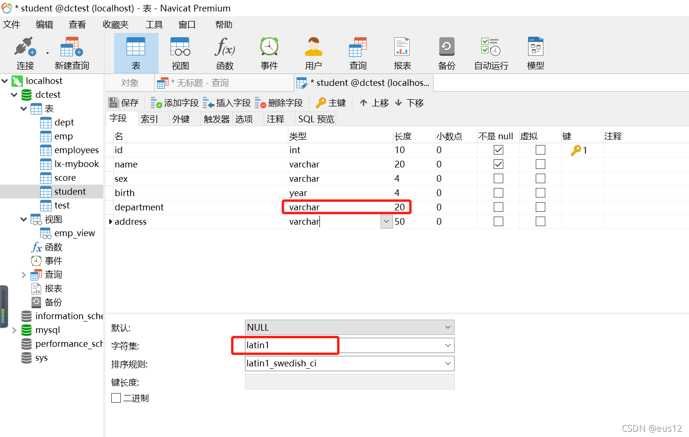This screenshot has height=437, width=689.
Task: Expand the 查询 queries node
Action: tap(24, 274)
